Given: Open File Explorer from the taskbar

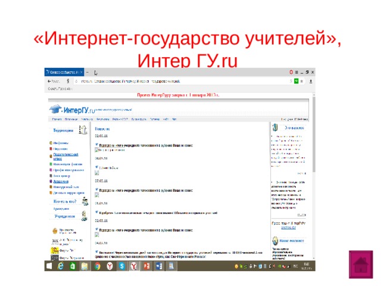Looking at the screenshot, I should 85,266.
